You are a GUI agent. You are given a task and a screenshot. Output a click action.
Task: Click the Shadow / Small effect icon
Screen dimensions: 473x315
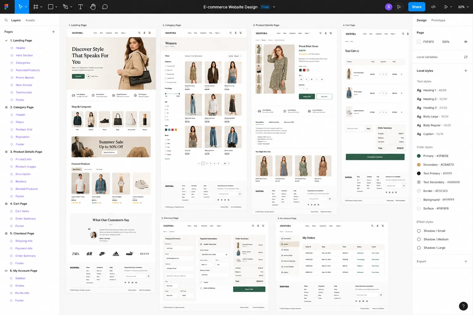pos(419,231)
